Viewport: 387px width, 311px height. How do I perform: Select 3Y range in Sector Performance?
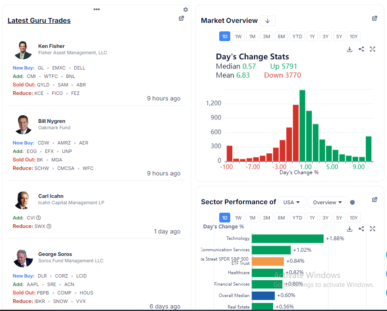(325, 218)
